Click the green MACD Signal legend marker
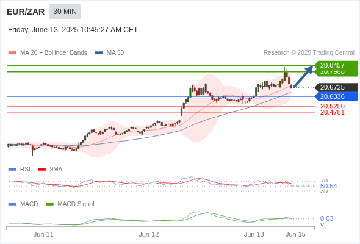This screenshot has height=244, width=360. (49, 204)
